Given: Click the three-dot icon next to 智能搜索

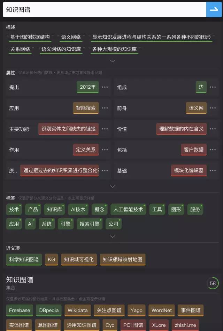Looking at the screenshot, I should pyautogui.click(x=105, y=108).
